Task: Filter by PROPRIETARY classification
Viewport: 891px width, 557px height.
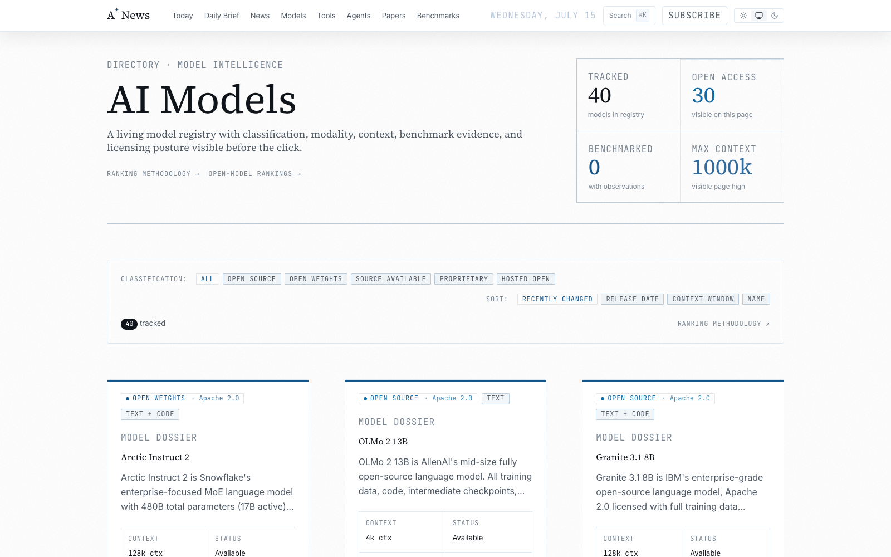Action: (464, 279)
